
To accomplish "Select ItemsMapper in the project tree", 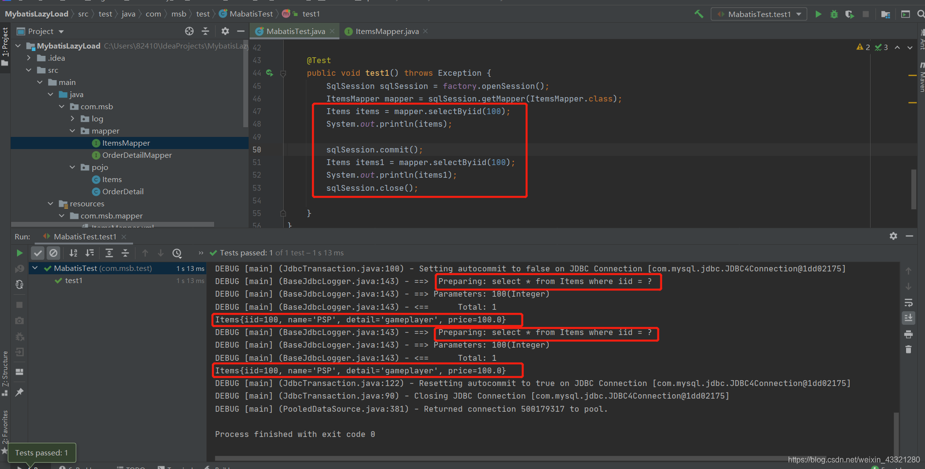I will click(x=126, y=143).
